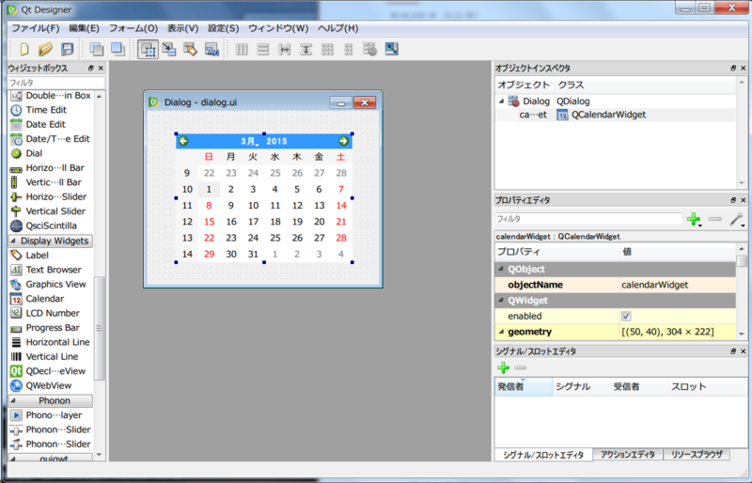The image size is (752, 483).
Task: Open the 編集(E) menu
Action: tap(84, 28)
